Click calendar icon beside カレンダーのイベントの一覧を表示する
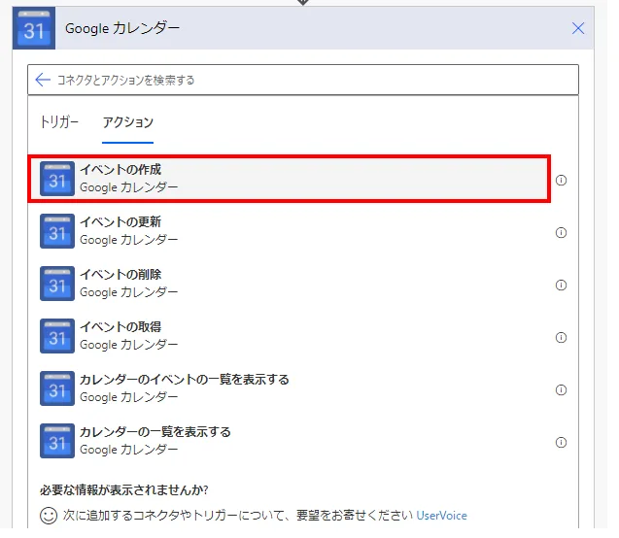 [57, 388]
